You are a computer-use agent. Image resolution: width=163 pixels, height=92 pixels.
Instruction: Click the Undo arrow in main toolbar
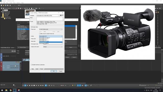pyautogui.click(x=19, y=5)
